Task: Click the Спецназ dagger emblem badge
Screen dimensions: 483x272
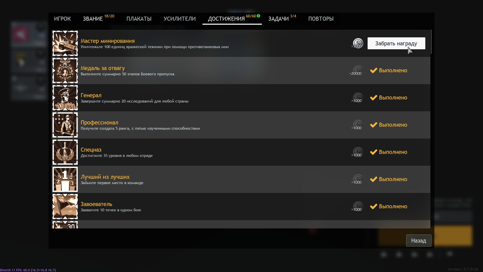Action: pyautogui.click(x=65, y=152)
